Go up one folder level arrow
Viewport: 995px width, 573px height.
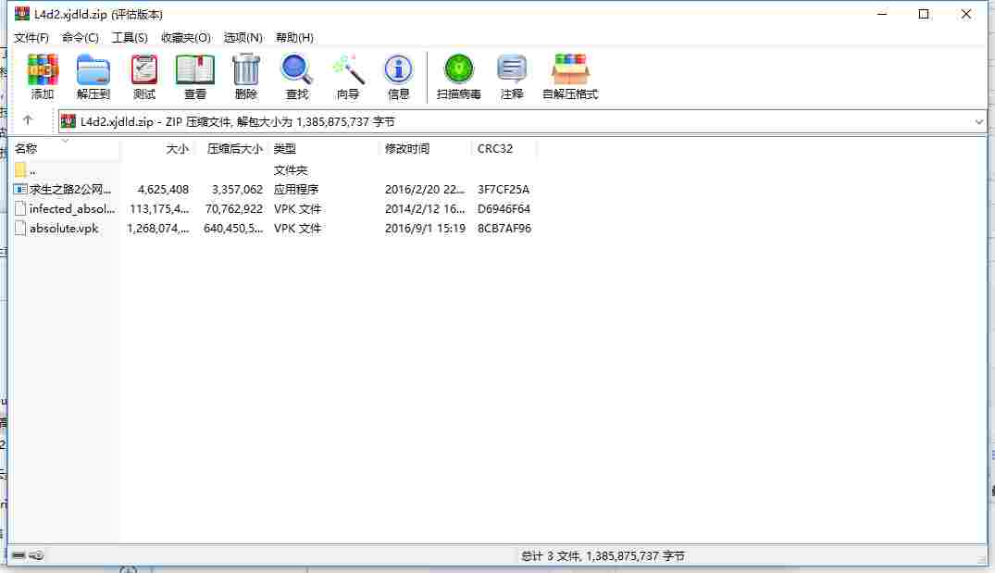click(28, 120)
